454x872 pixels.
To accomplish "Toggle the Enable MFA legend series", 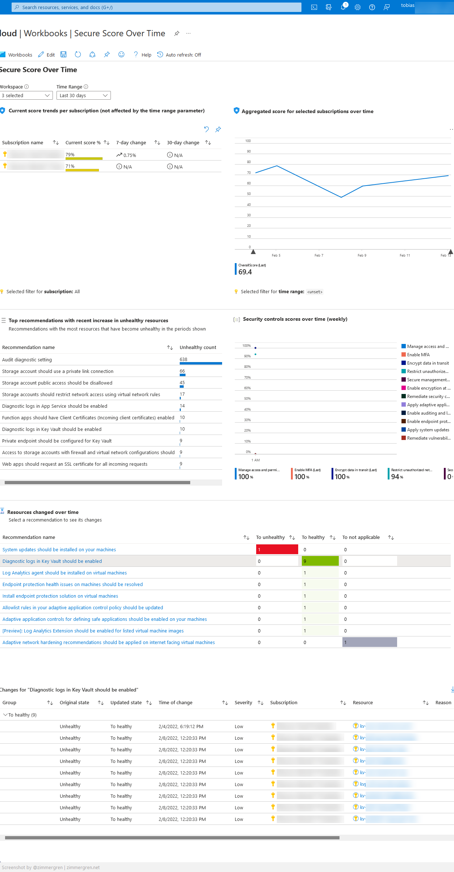I will pos(418,355).
